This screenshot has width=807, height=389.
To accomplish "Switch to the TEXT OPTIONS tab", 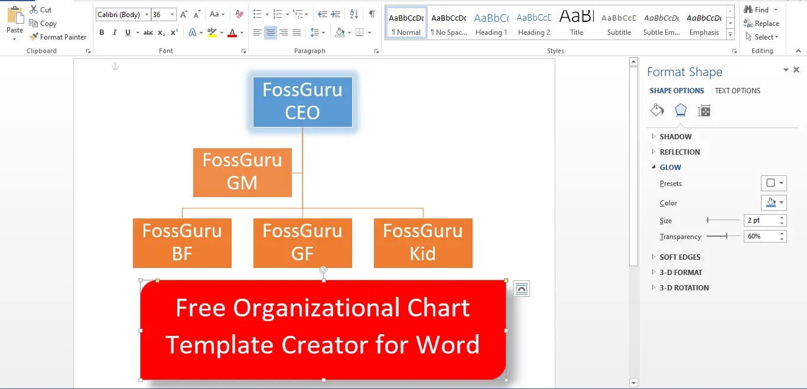I will click(737, 90).
